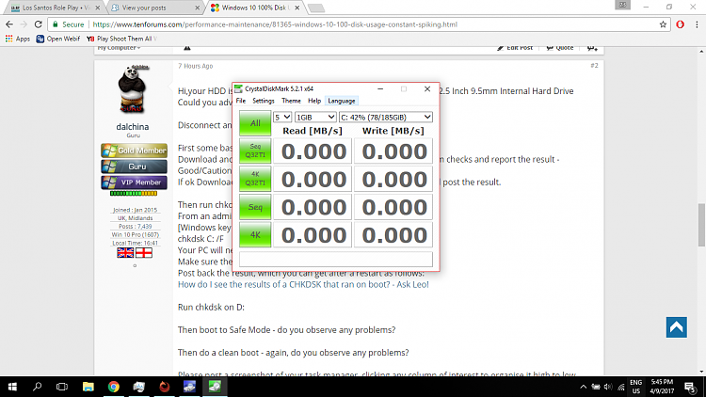Open Task View from taskbar
This screenshot has height=397, width=706.
click(62, 387)
